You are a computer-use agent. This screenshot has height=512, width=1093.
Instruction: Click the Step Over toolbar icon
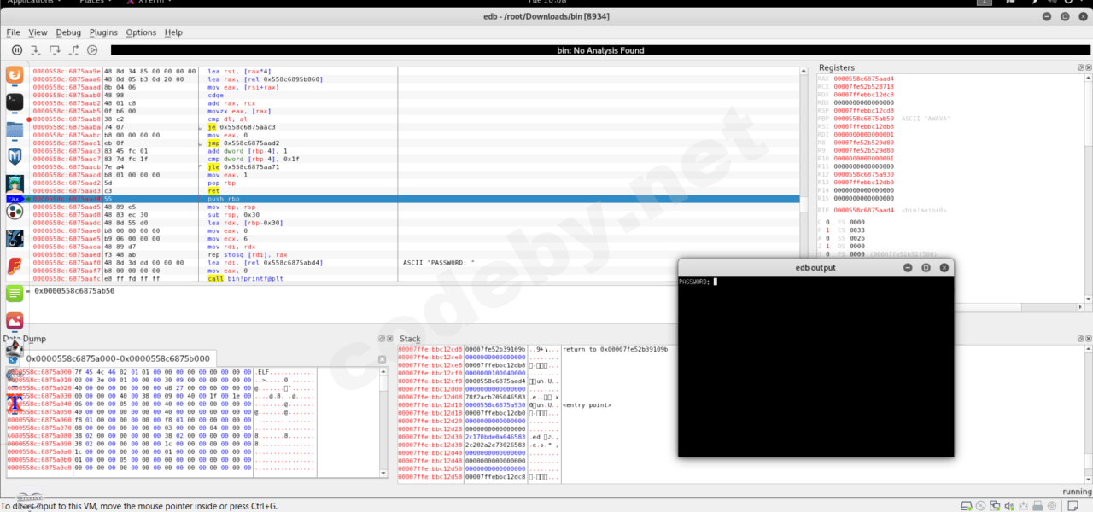tap(55, 50)
